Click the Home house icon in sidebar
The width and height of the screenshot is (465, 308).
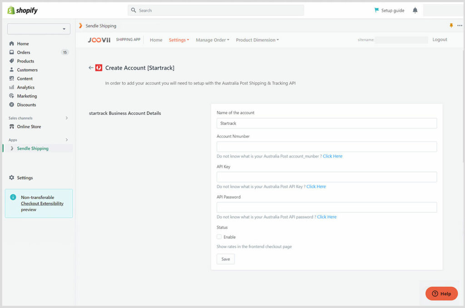[11, 44]
